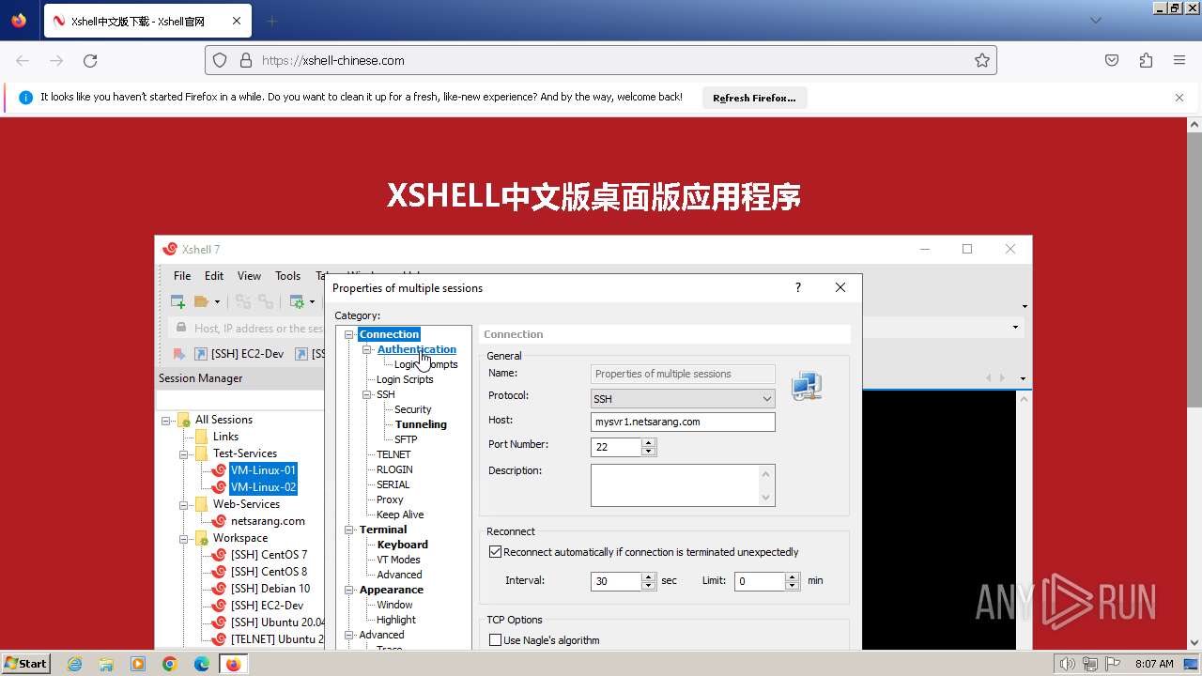This screenshot has height=676, width=1202.
Task: Click the page vertical scrollbar
Action: point(1194,268)
